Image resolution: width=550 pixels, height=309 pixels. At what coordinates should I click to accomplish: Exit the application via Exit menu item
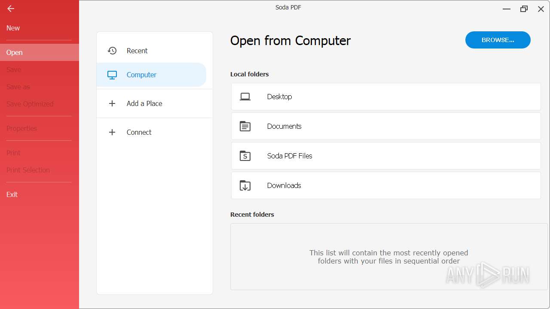coord(40,194)
